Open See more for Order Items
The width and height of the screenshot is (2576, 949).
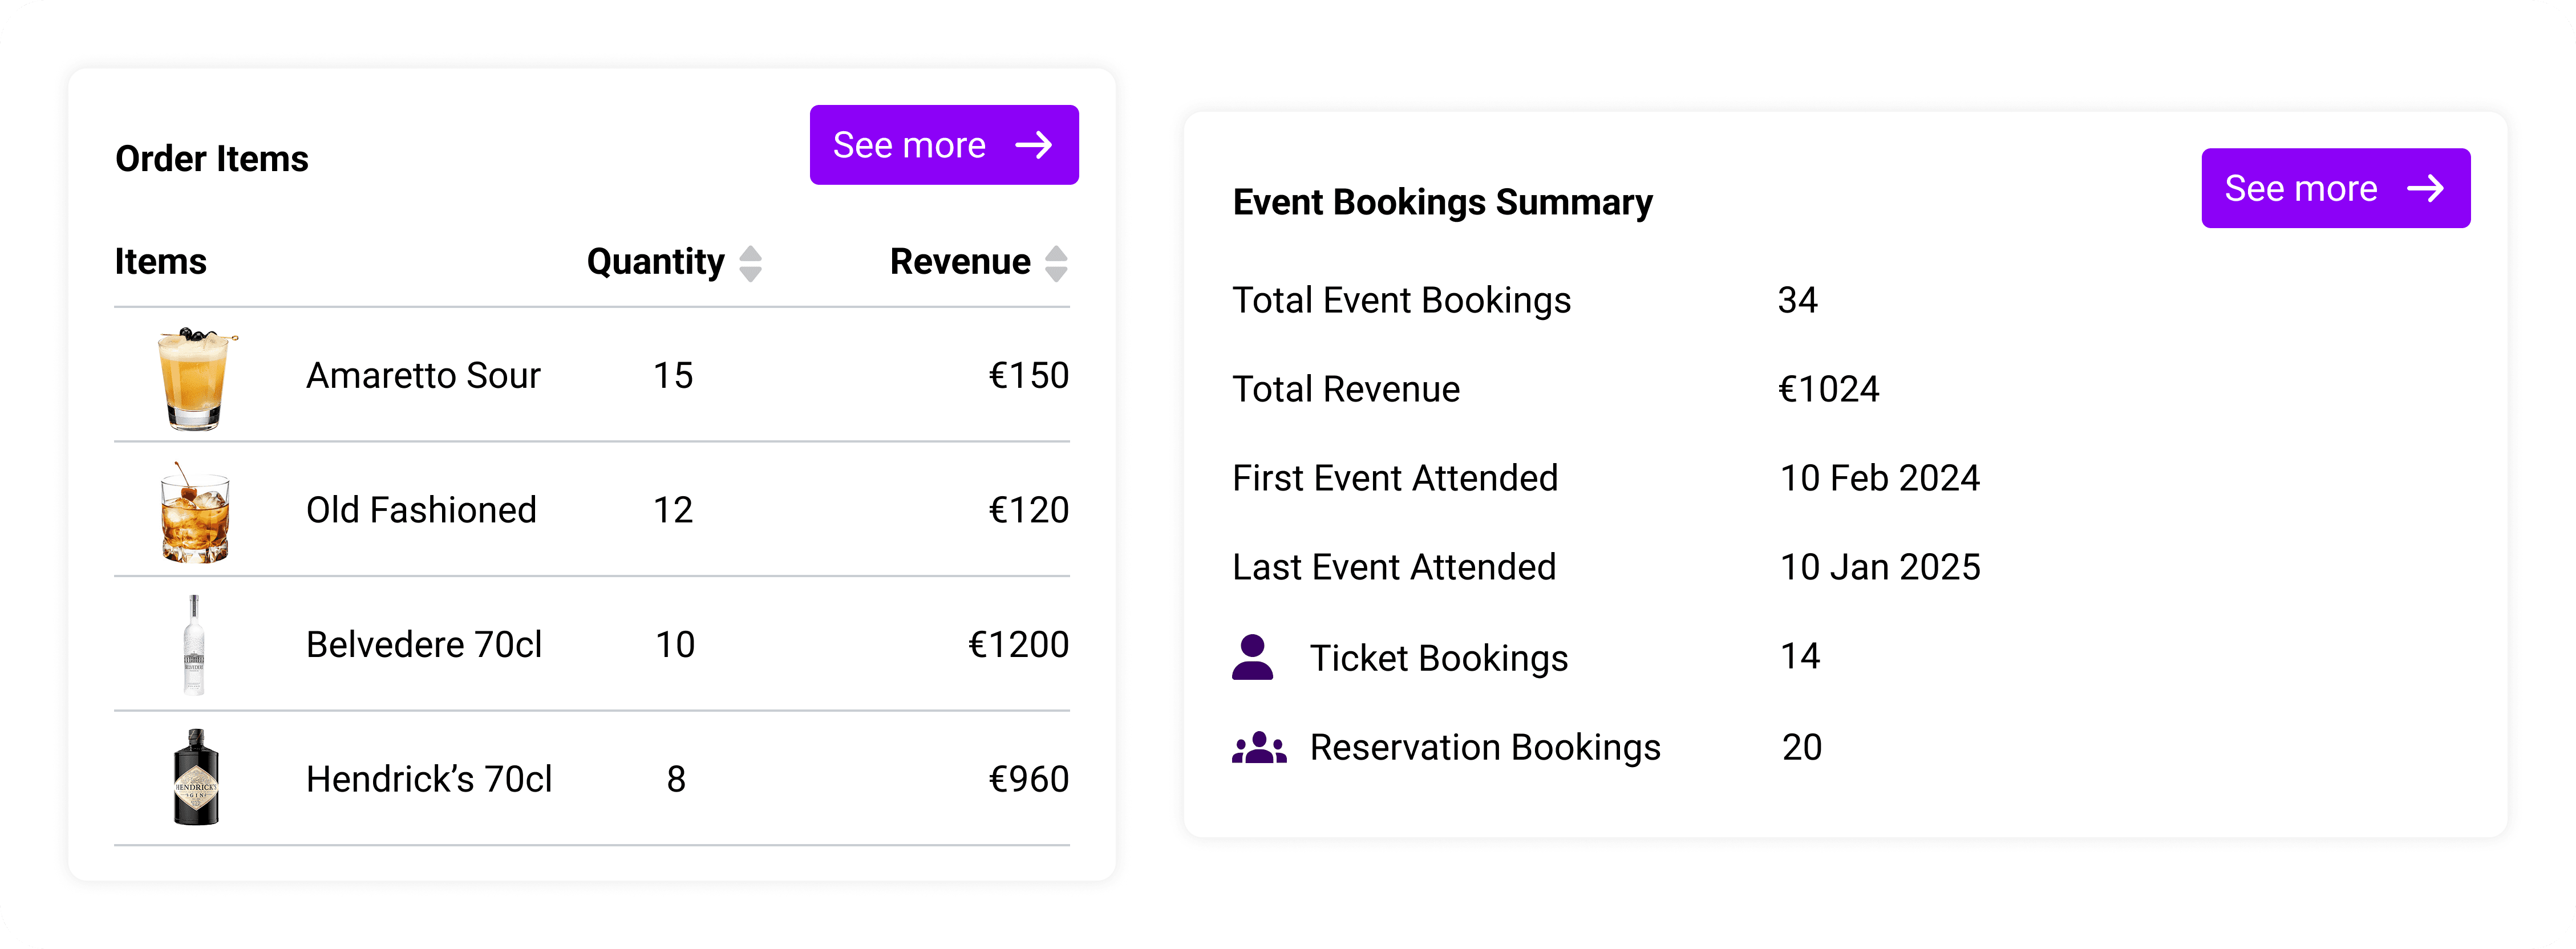click(x=943, y=145)
